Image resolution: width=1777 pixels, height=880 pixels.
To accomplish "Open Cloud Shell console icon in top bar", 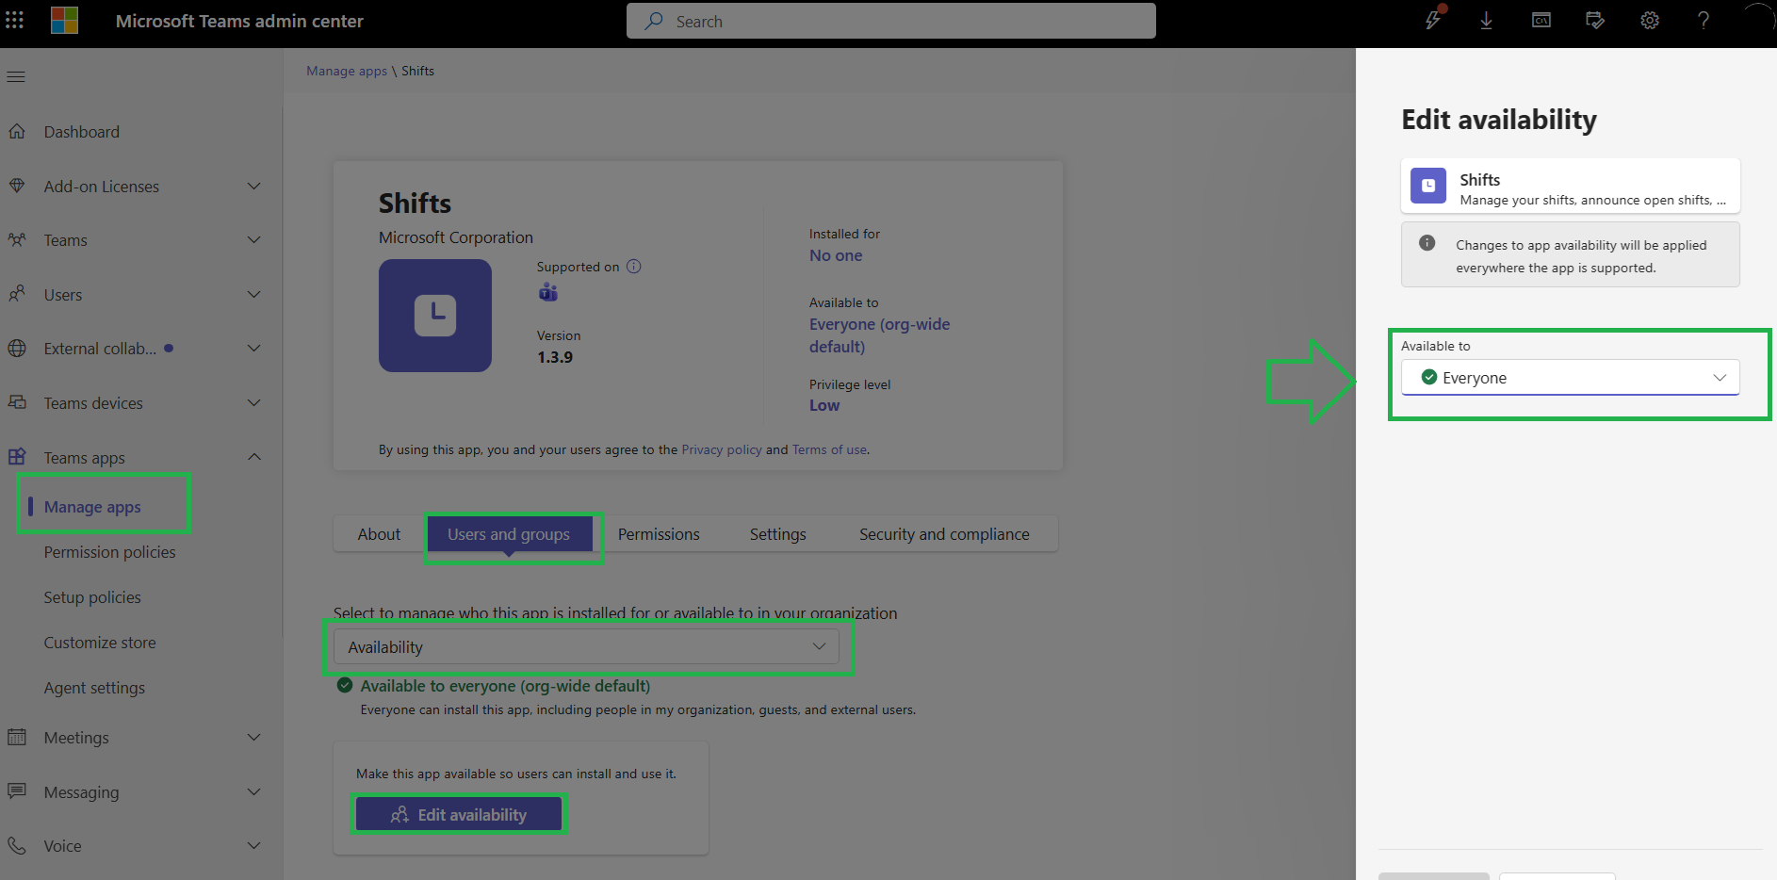I will click(1541, 20).
